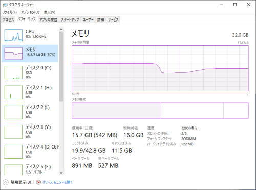This screenshot has height=190, width=256.
Task: Open the ファイル(F) menu
Action: (9, 12)
